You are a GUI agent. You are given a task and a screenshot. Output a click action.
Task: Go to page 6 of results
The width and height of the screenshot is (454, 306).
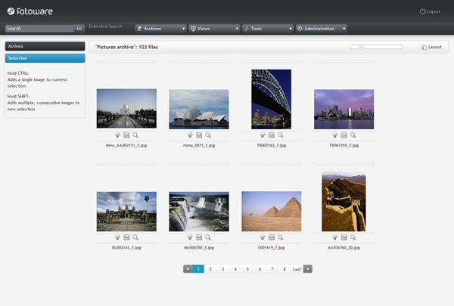click(x=260, y=269)
